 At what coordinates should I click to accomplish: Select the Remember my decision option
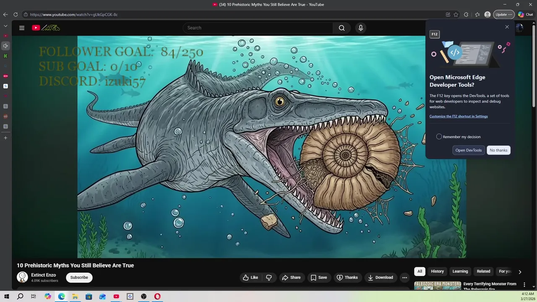439,137
